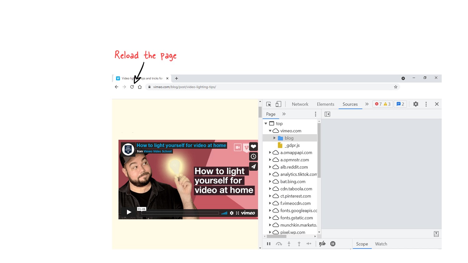Click the video progress bar
Screen dimensions: 468x263
pyautogui.click(x=180, y=213)
